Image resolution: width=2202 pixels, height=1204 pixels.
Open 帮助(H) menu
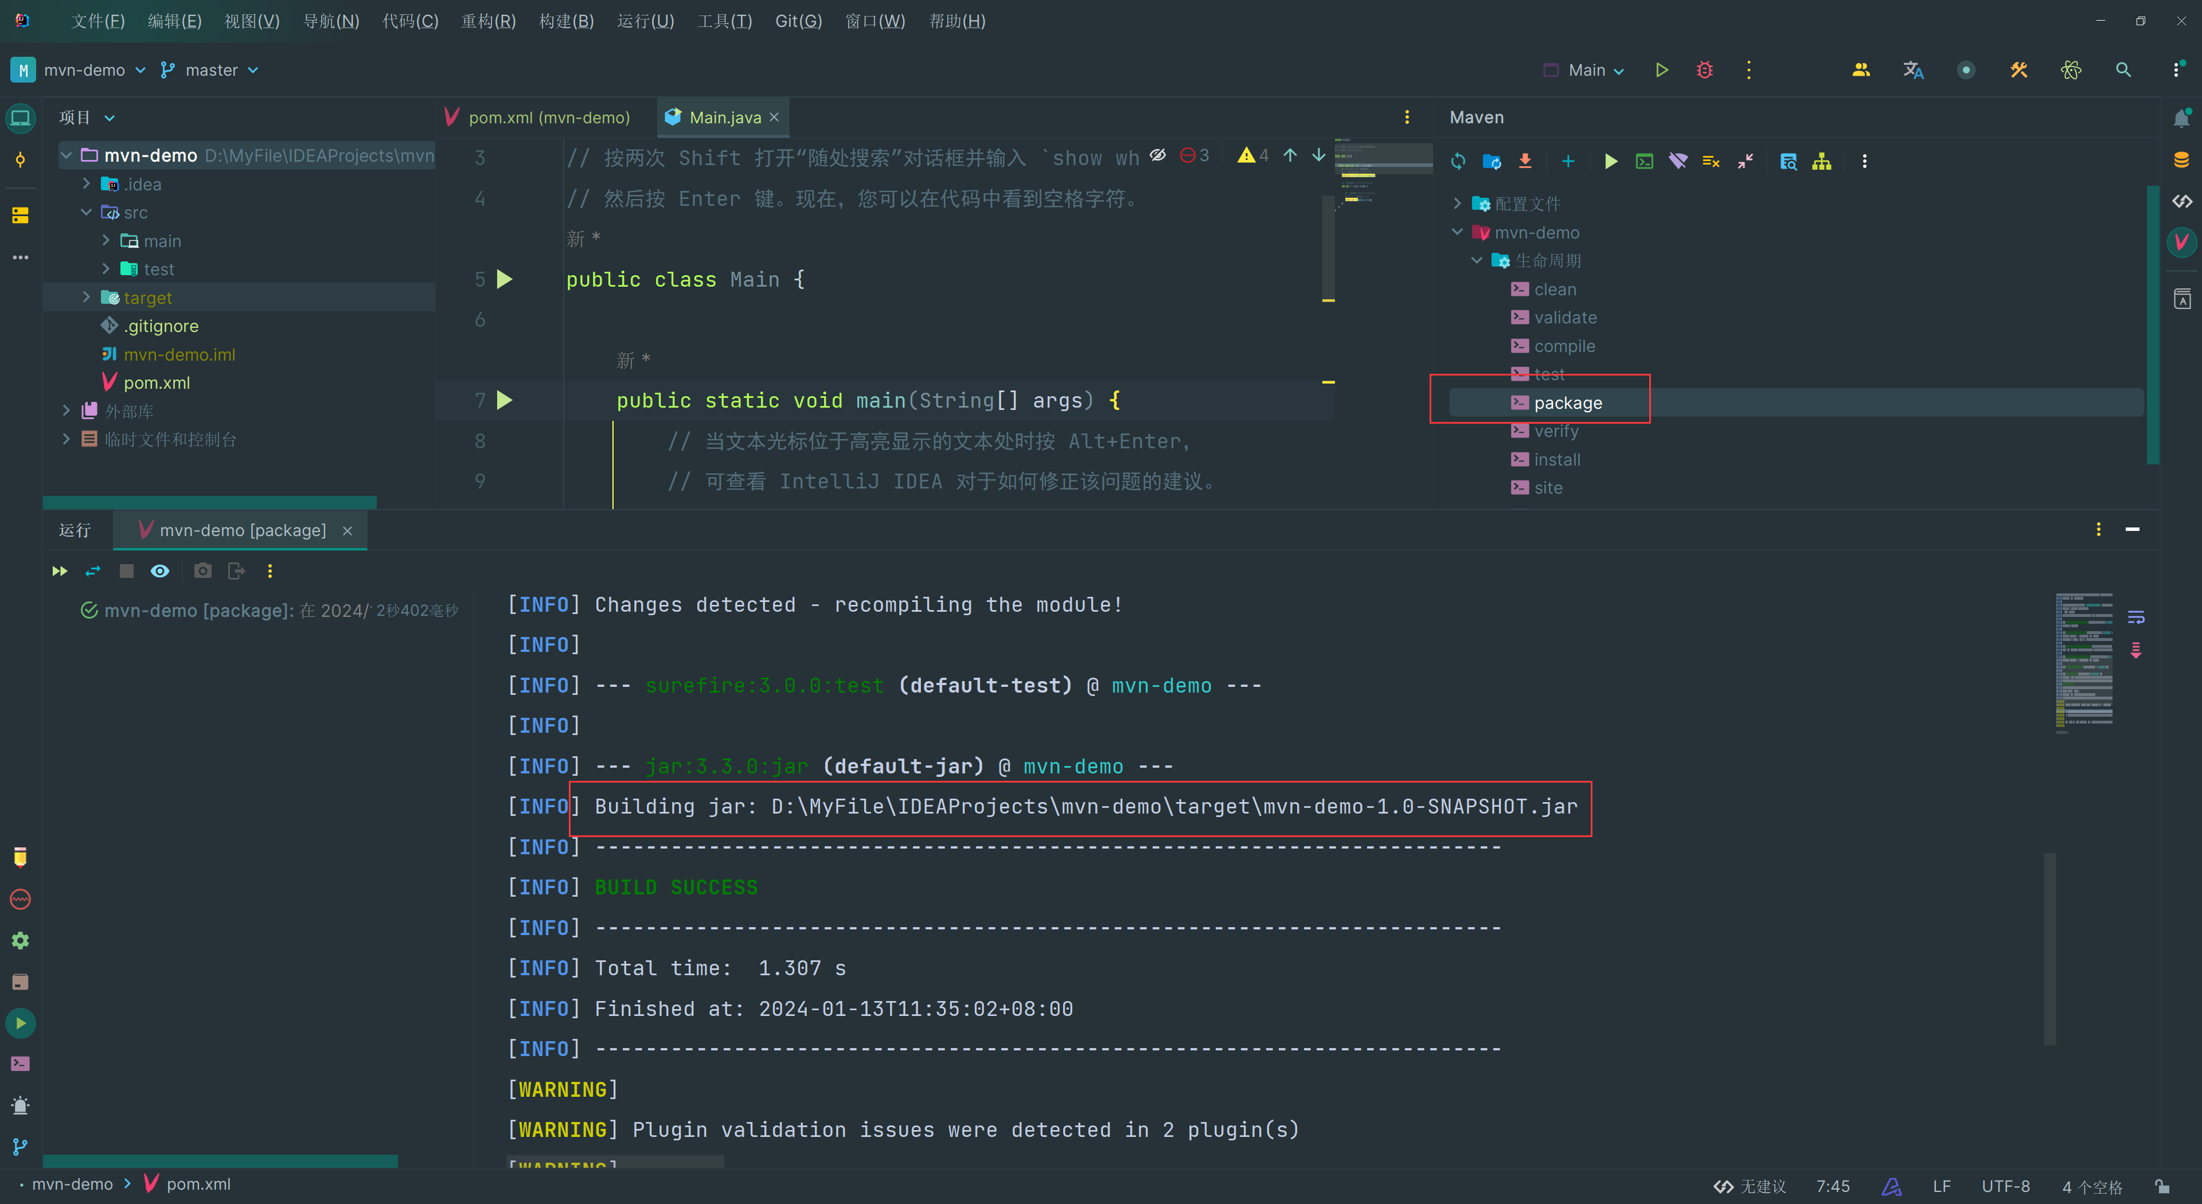(958, 21)
